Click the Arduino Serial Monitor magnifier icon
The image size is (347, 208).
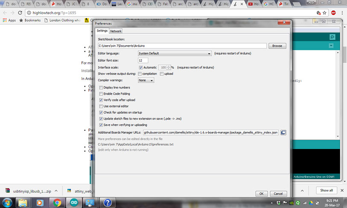point(332,37)
